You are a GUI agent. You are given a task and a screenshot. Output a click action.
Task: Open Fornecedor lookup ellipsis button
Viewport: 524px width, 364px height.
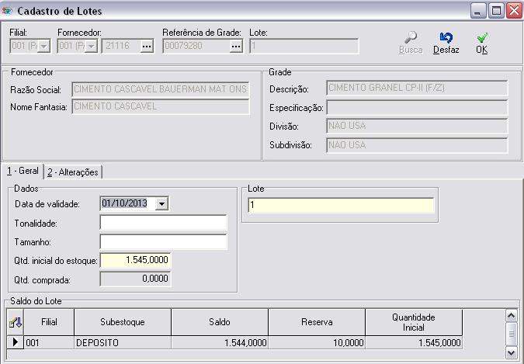coord(147,47)
